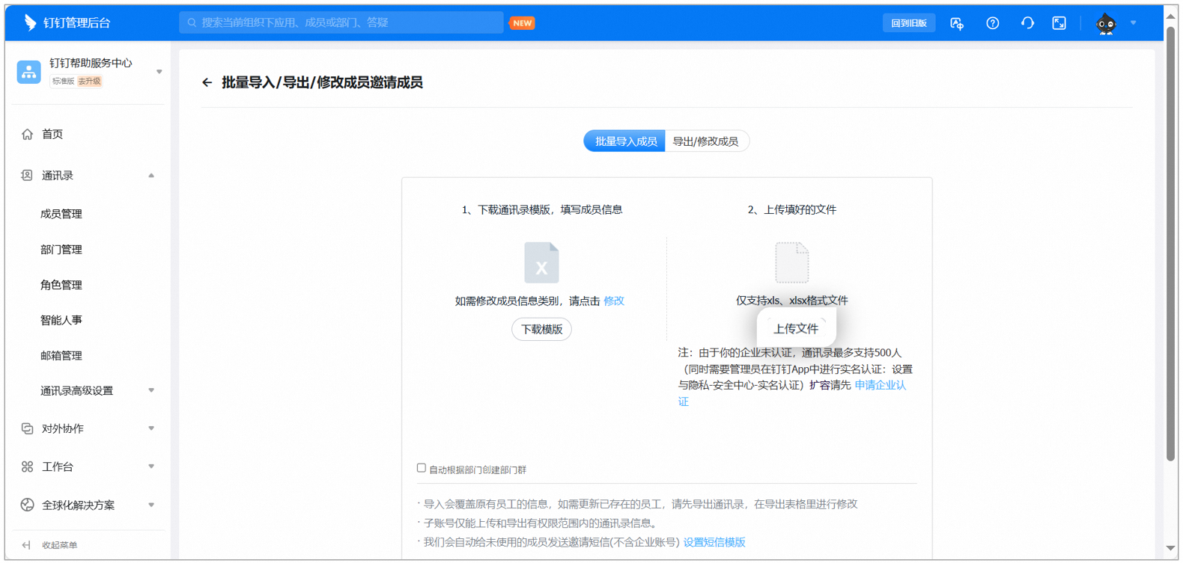The height and width of the screenshot is (563, 1183).
Task: Click the blank upload file icon
Action: 792,262
